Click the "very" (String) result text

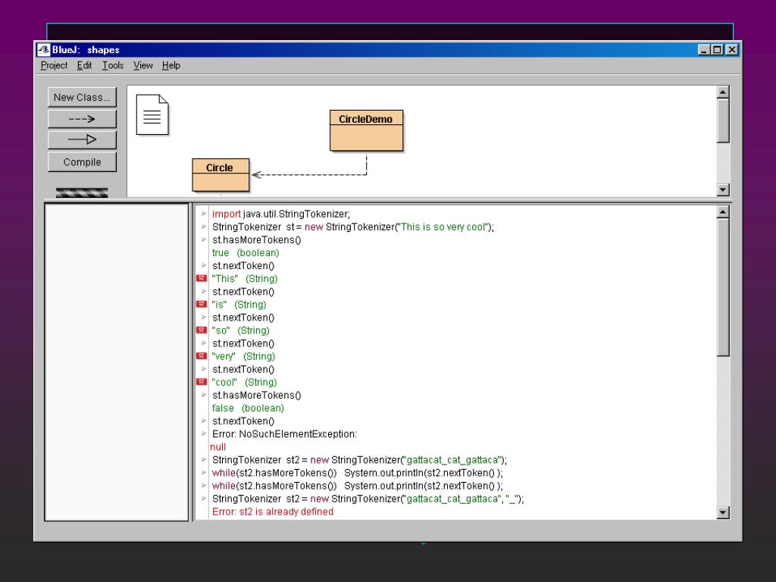(243, 356)
